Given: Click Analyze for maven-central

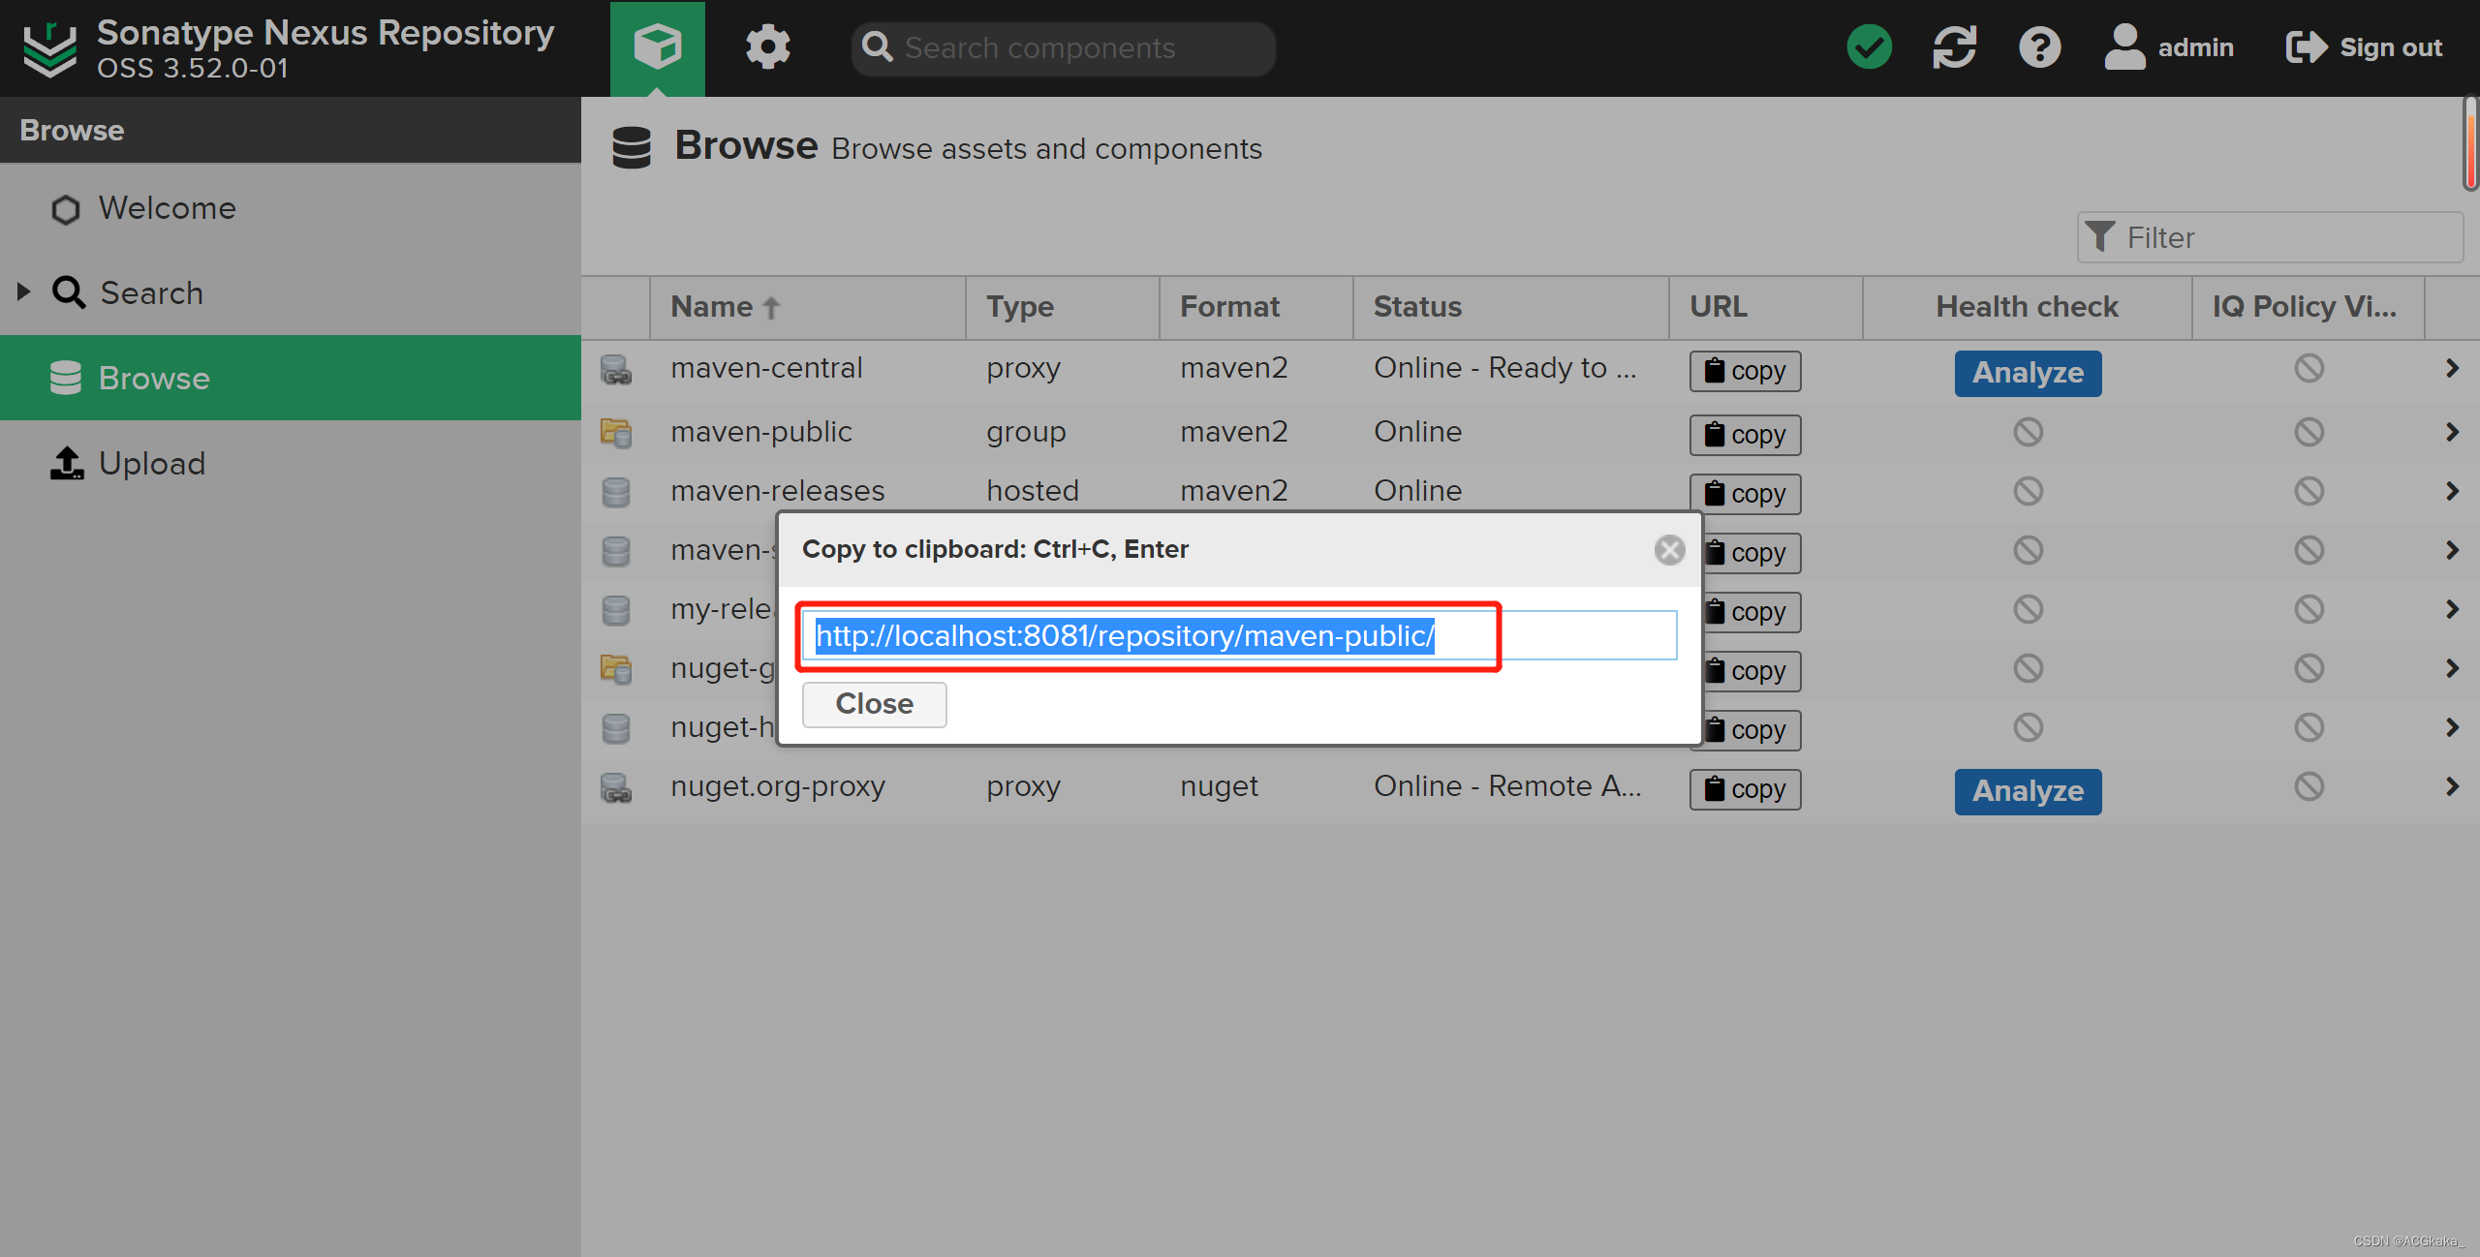Looking at the screenshot, I should (2028, 373).
